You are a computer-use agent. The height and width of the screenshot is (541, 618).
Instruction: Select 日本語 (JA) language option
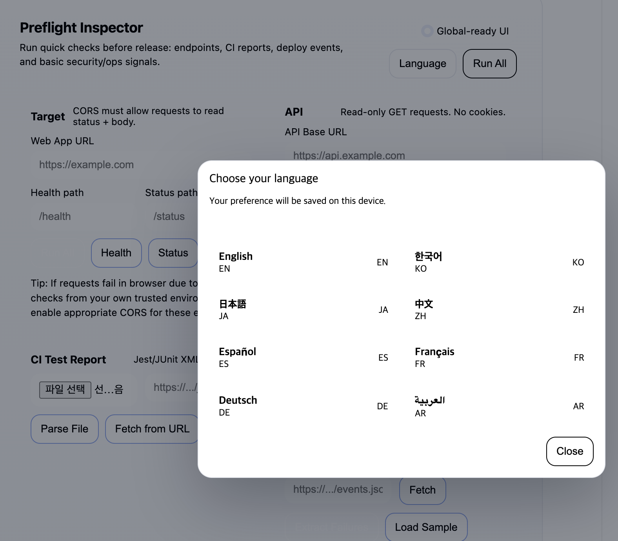point(303,310)
